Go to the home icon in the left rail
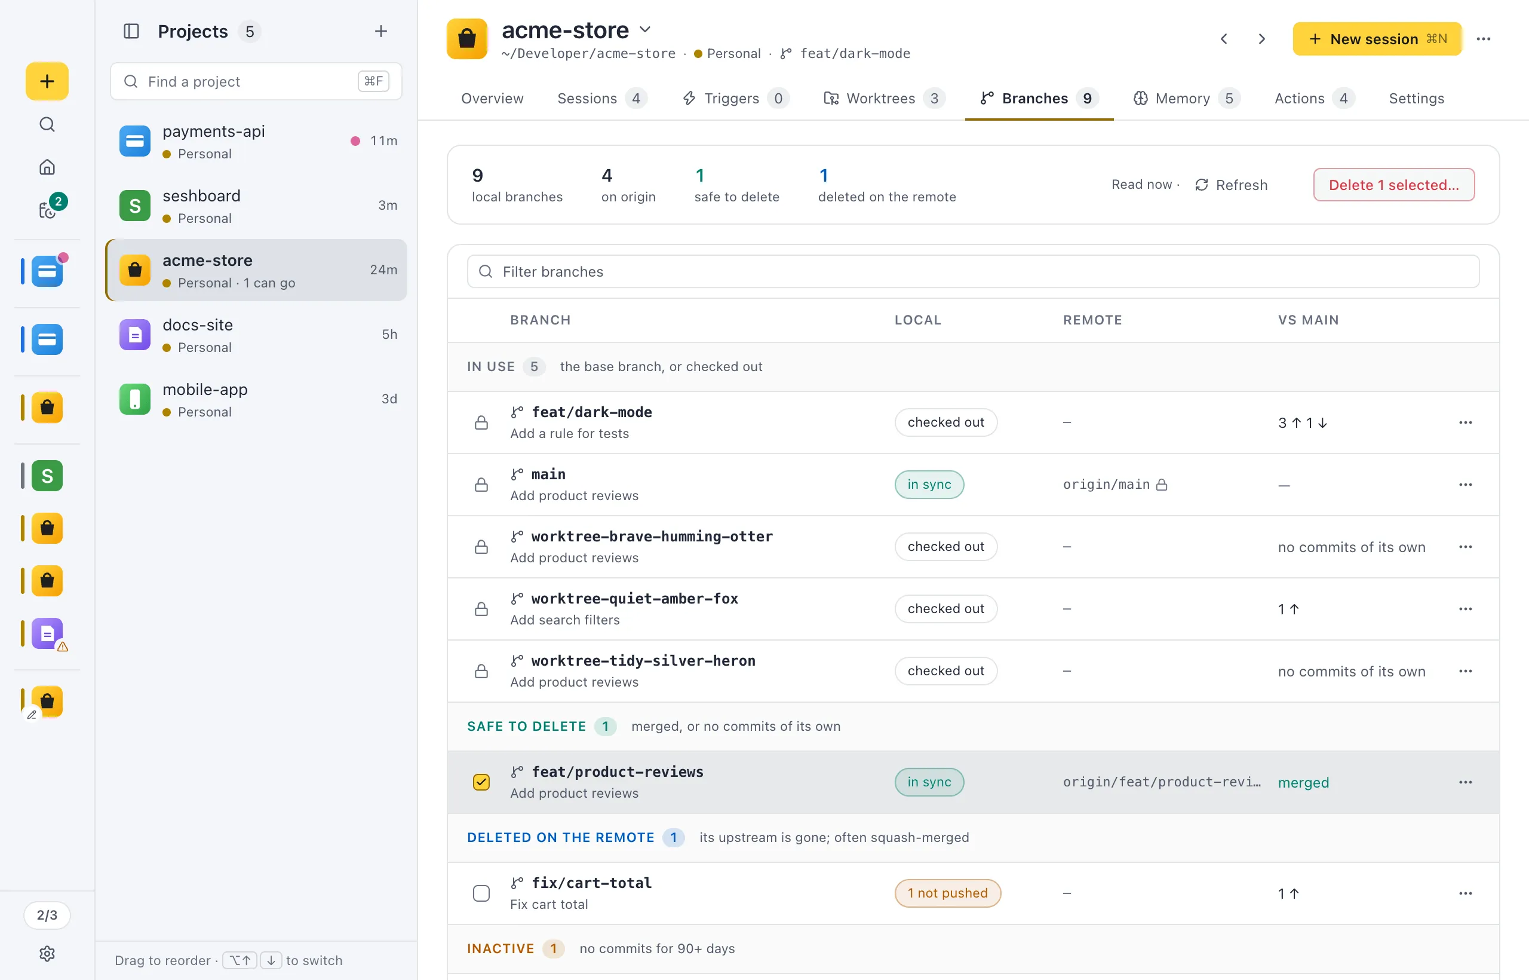The width and height of the screenshot is (1529, 980). [47, 167]
